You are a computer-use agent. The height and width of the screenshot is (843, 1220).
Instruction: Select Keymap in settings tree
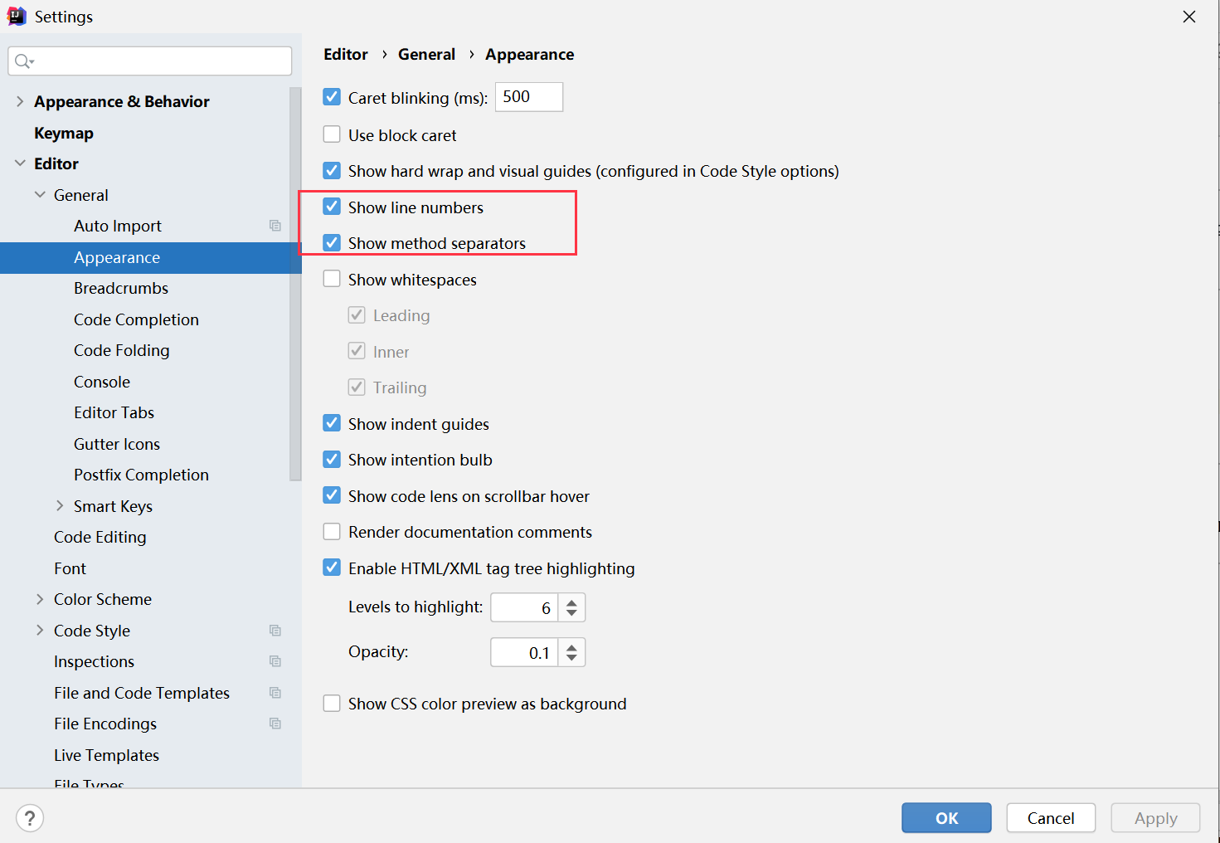(x=64, y=133)
